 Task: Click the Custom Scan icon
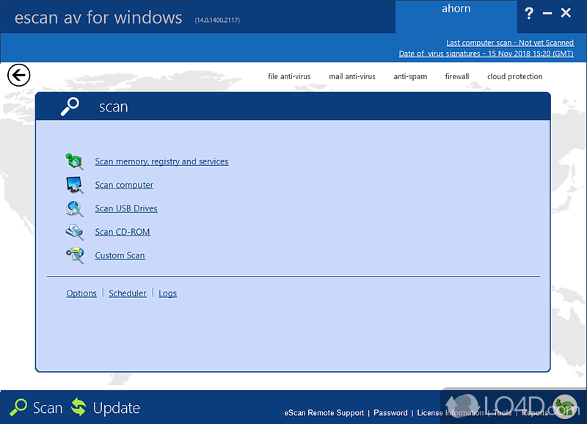coord(75,255)
